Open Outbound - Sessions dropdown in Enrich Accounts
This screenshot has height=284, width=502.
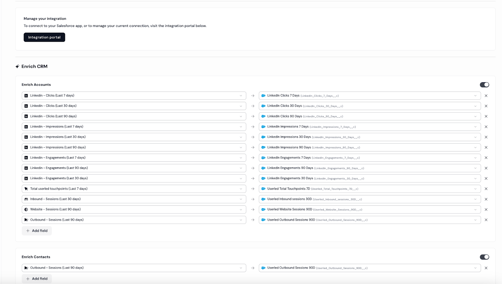click(x=134, y=220)
